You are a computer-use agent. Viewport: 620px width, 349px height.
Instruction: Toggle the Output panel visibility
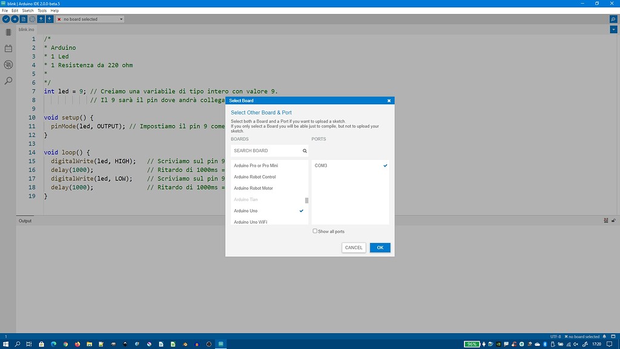click(613, 221)
